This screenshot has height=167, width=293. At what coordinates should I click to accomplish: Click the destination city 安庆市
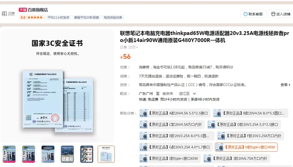point(168,94)
